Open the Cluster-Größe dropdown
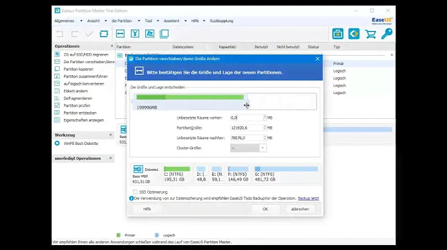This screenshot has width=447, height=250. 263,148
